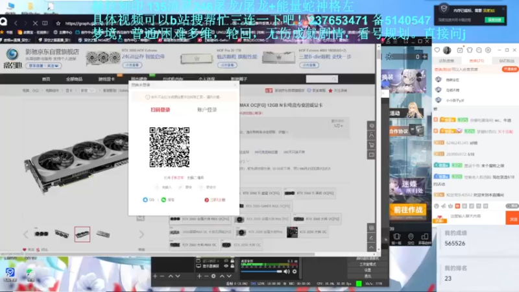The image size is (519, 292).
Task: Click 前往作战 game button
Action: [x=408, y=210]
